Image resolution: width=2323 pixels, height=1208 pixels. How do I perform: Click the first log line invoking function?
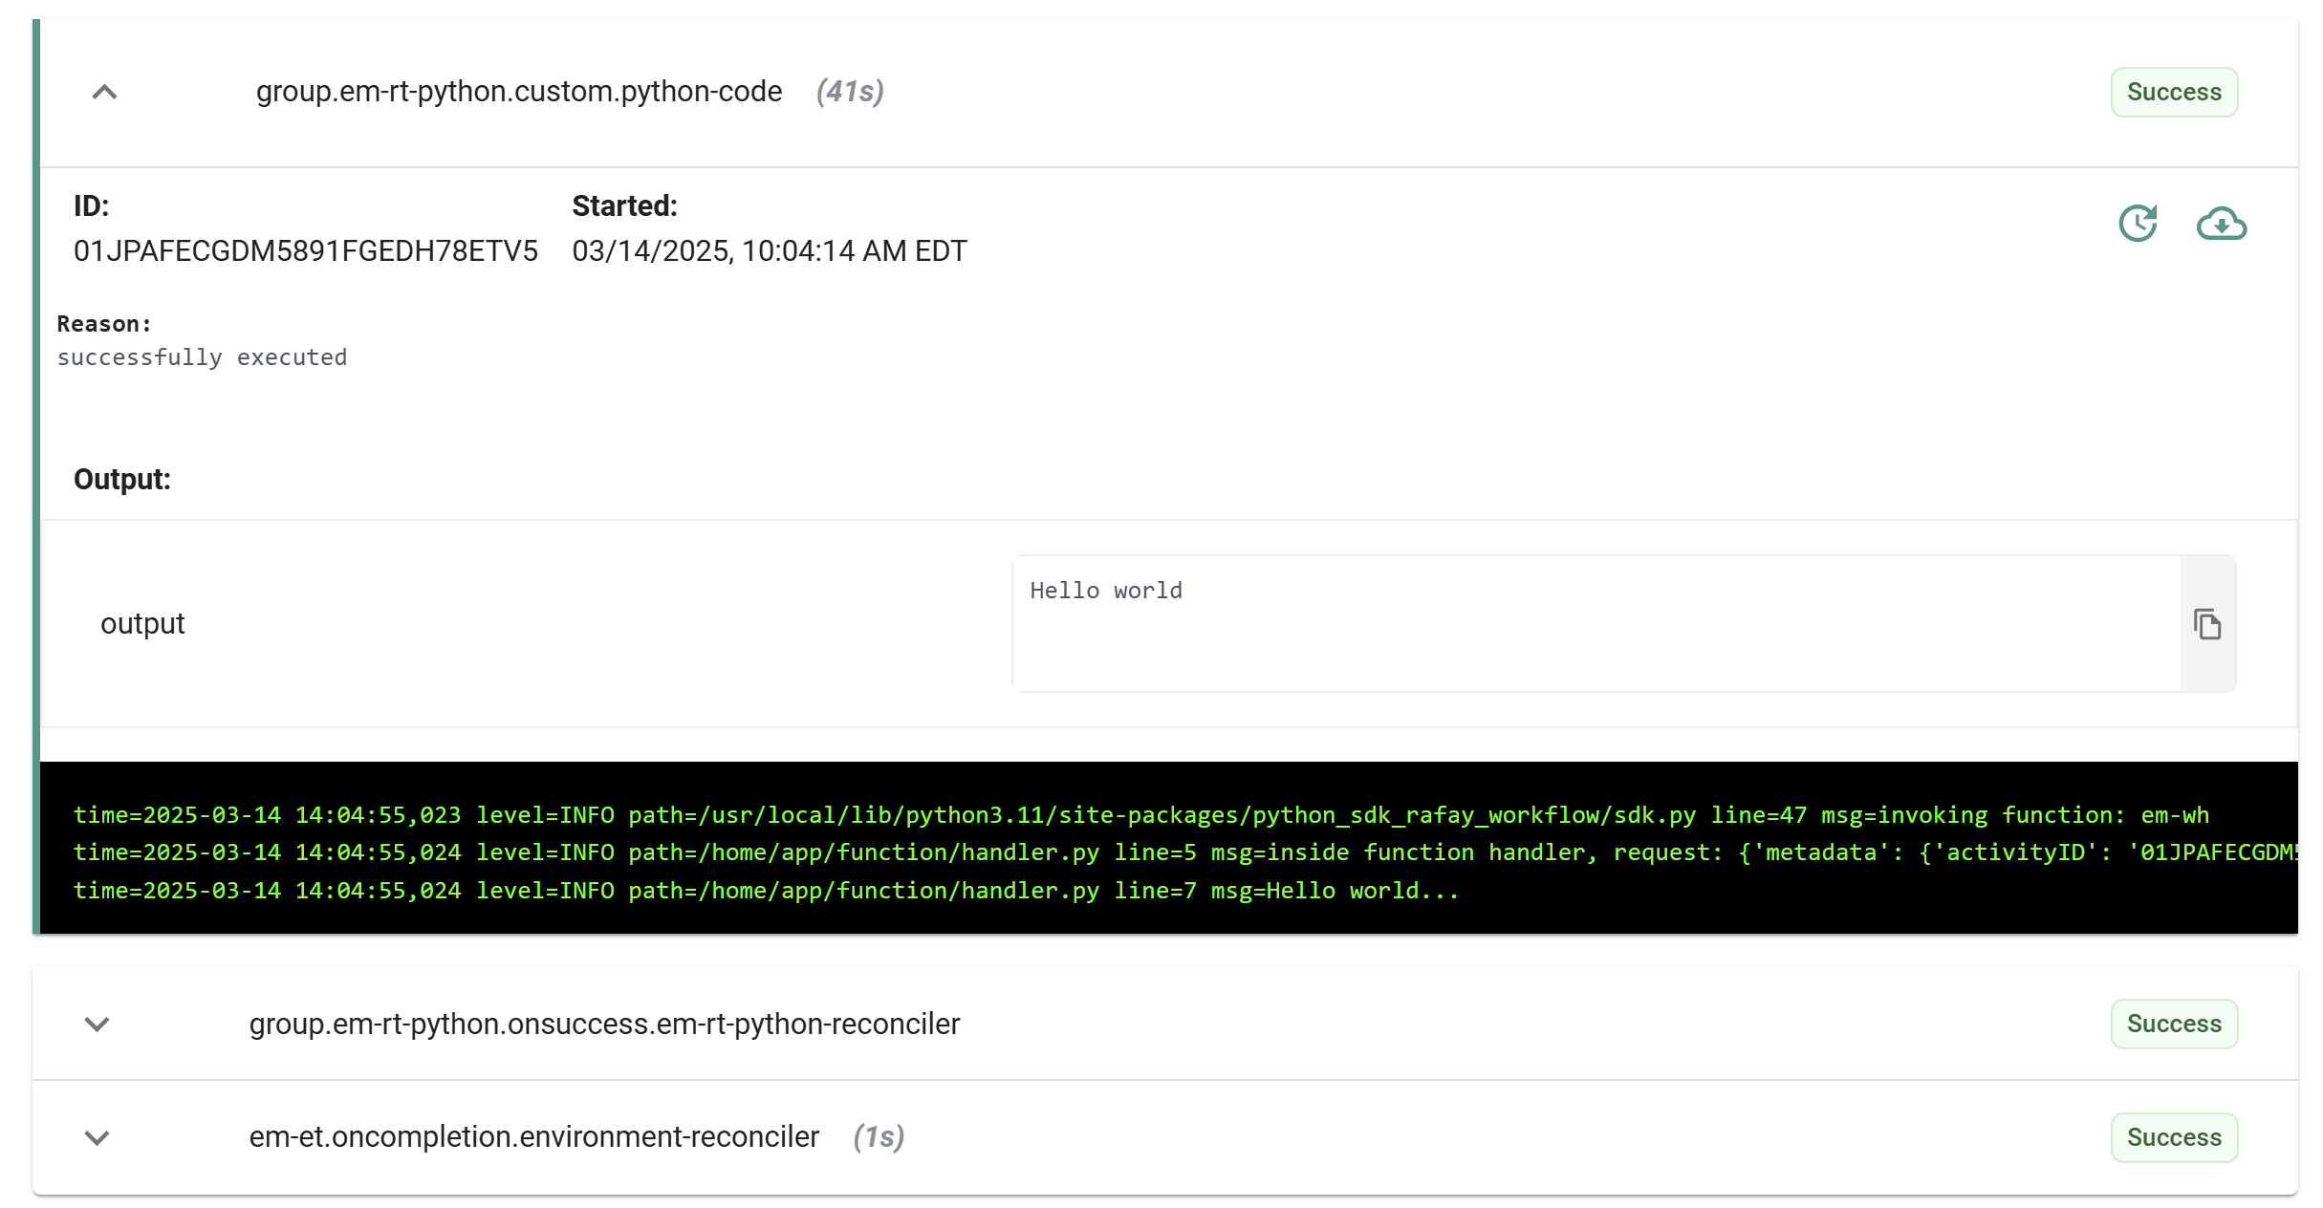(1140, 815)
